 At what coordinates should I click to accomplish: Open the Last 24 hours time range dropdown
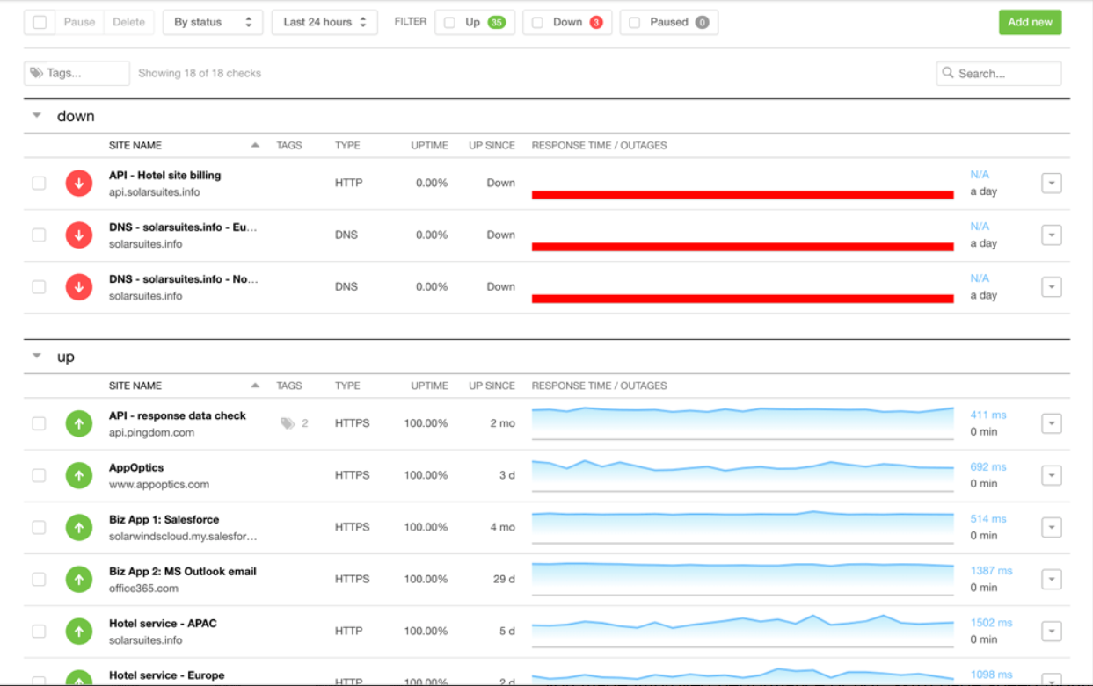324,23
